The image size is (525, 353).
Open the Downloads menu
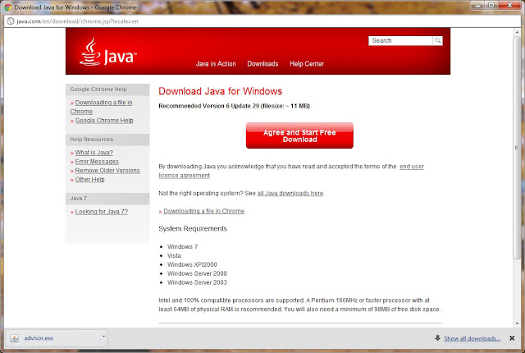[262, 64]
